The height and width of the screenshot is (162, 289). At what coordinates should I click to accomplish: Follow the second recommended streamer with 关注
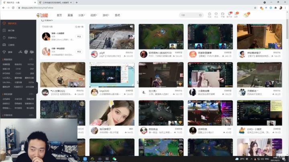79,52
